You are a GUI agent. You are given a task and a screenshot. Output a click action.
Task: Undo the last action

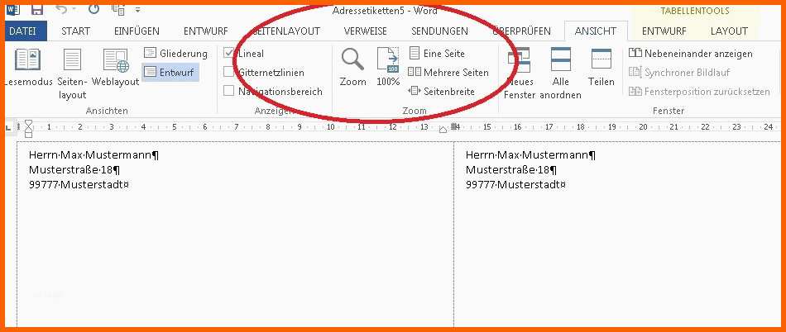pyautogui.click(x=62, y=9)
